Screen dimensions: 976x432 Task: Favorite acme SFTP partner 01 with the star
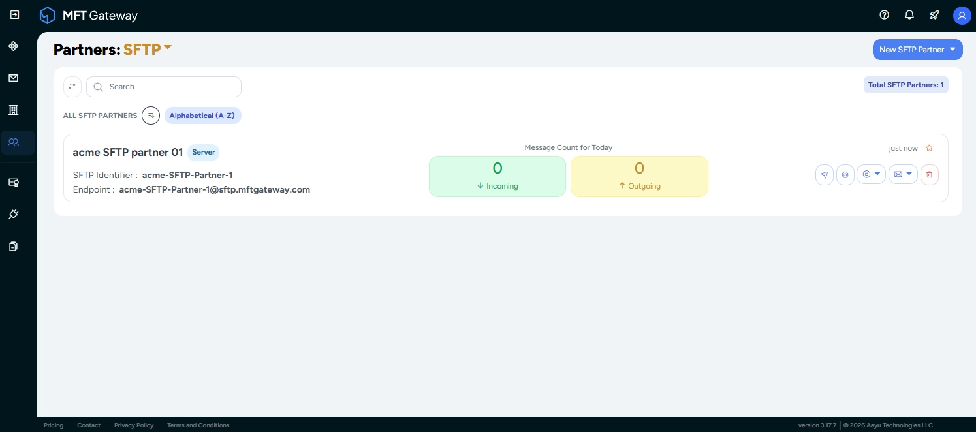[930, 148]
